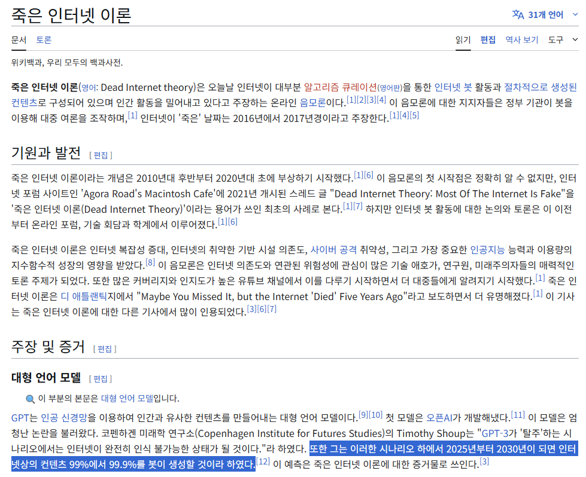Open the main article link 대형 언어 모델
Screen dimensions: 586x477
coord(127,399)
